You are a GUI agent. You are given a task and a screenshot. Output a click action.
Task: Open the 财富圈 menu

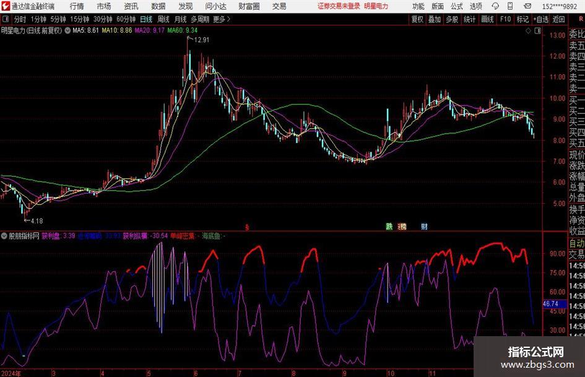click(249, 6)
